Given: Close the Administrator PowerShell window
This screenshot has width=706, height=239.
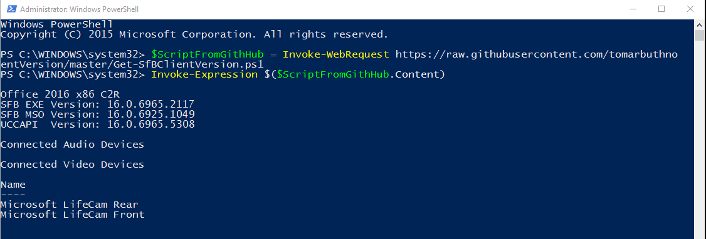Looking at the screenshot, I should 690,9.
